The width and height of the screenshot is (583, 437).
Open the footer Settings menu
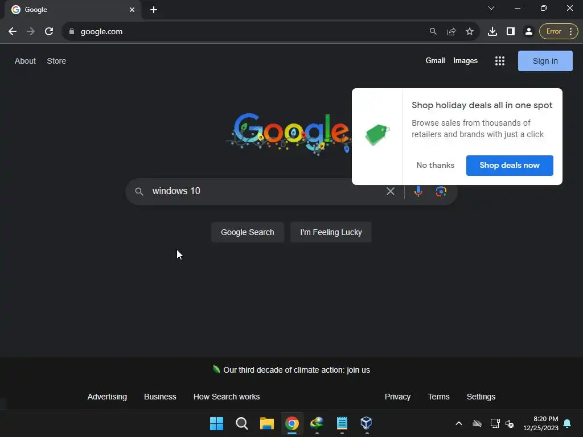coord(481,397)
